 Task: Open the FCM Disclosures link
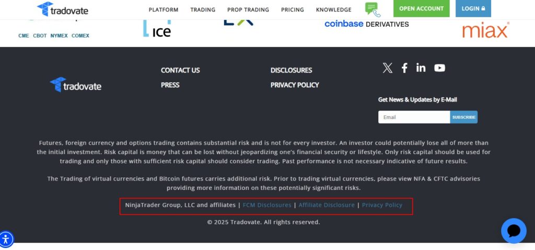click(x=267, y=205)
